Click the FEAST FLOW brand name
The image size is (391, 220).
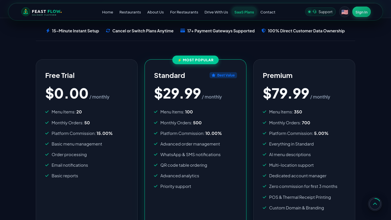[47, 11]
